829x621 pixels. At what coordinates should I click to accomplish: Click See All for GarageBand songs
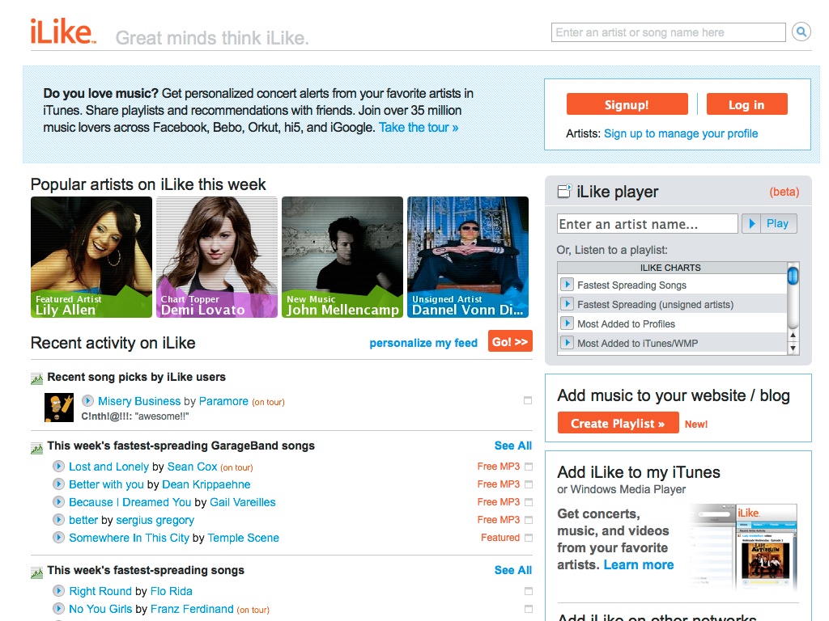point(512,446)
